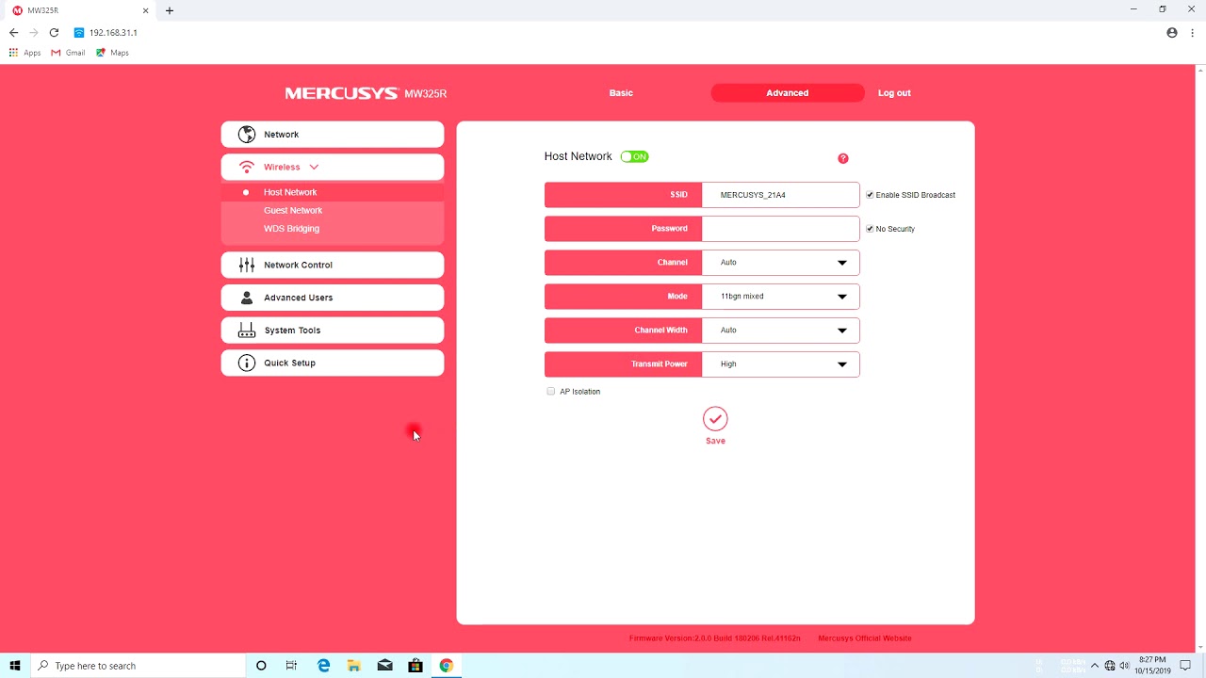1206x678 pixels.
Task: Close the MW325R browser tab
Action: pyautogui.click(x=145, y=10)
